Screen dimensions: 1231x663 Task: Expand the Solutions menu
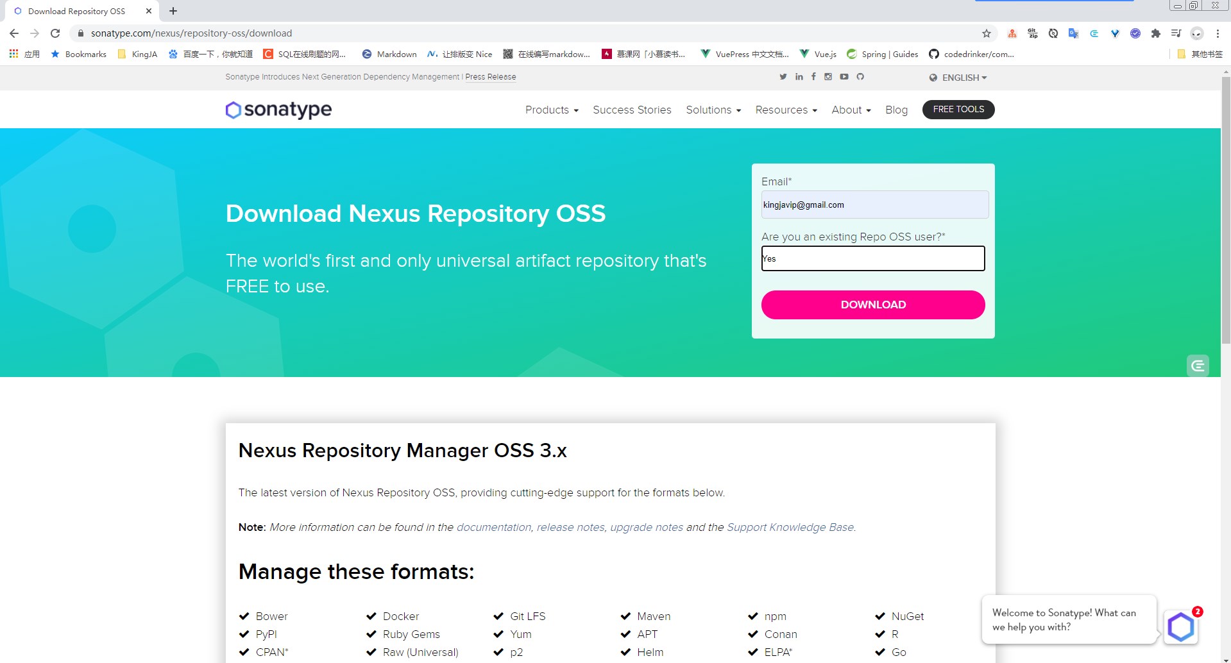(x=713, y=110)
